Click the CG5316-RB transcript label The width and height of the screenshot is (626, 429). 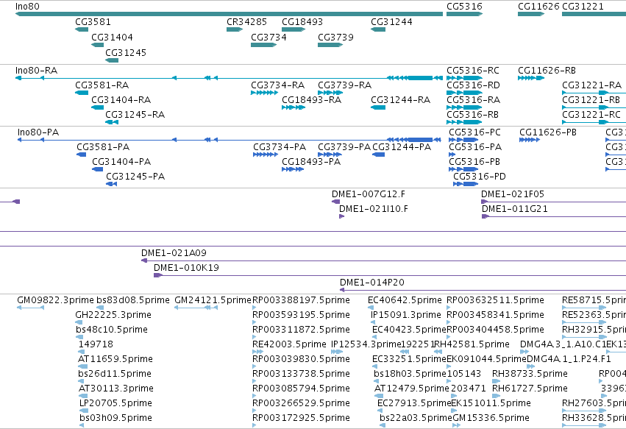(x=473, y=115)
